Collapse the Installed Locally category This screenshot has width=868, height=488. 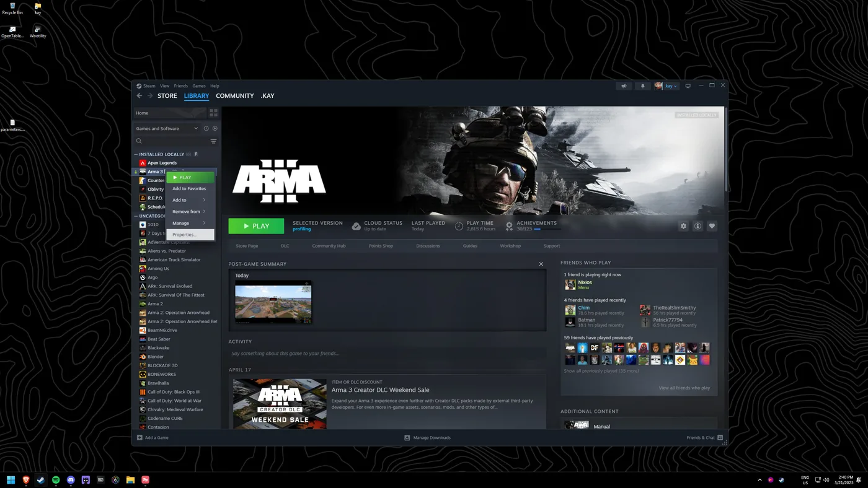point(136,154)
